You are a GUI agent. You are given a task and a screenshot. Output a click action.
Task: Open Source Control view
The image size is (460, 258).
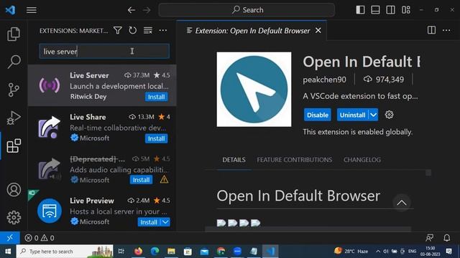[14, 90]
